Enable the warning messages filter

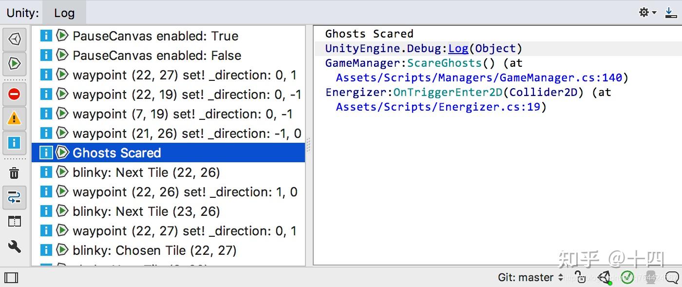[15, 117]
